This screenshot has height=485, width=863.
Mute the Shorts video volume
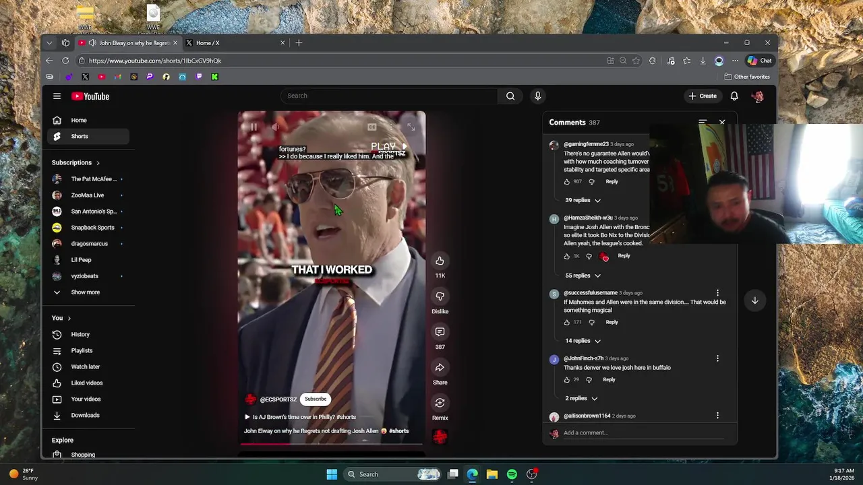tap(275, 127)
